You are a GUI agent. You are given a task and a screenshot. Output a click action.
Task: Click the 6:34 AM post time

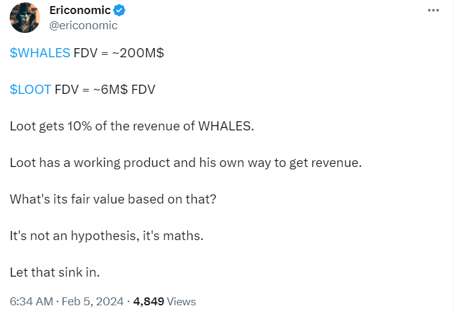[x=30, y=301]
